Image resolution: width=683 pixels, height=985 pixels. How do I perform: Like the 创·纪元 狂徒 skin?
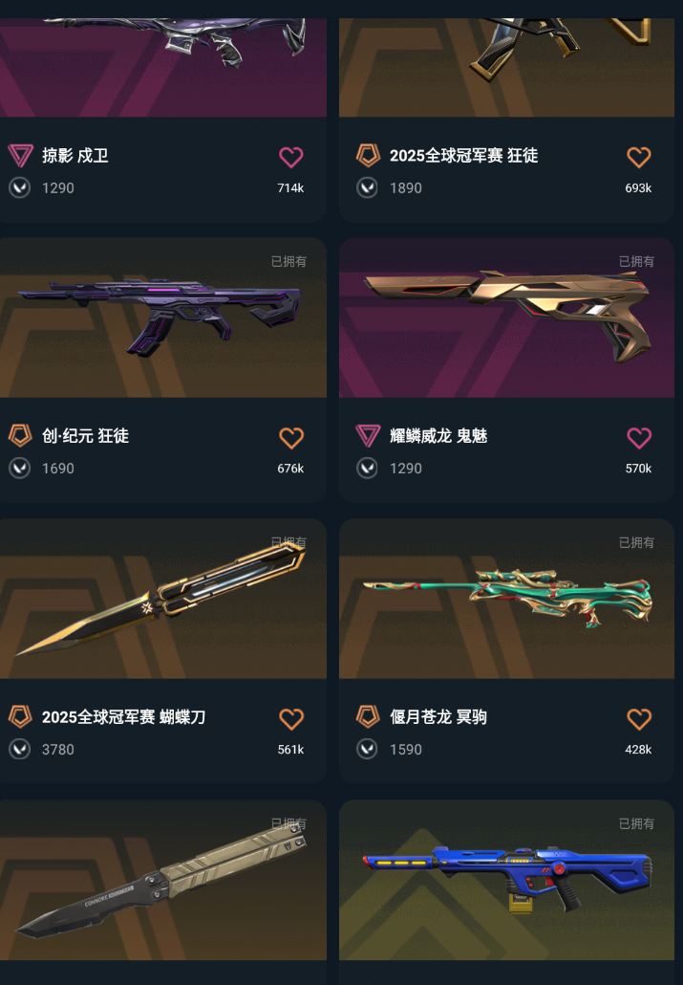tap(290, 438)
